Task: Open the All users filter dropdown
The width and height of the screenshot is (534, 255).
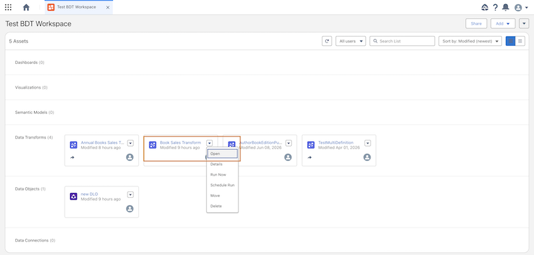Action: (x=350, y=41)
